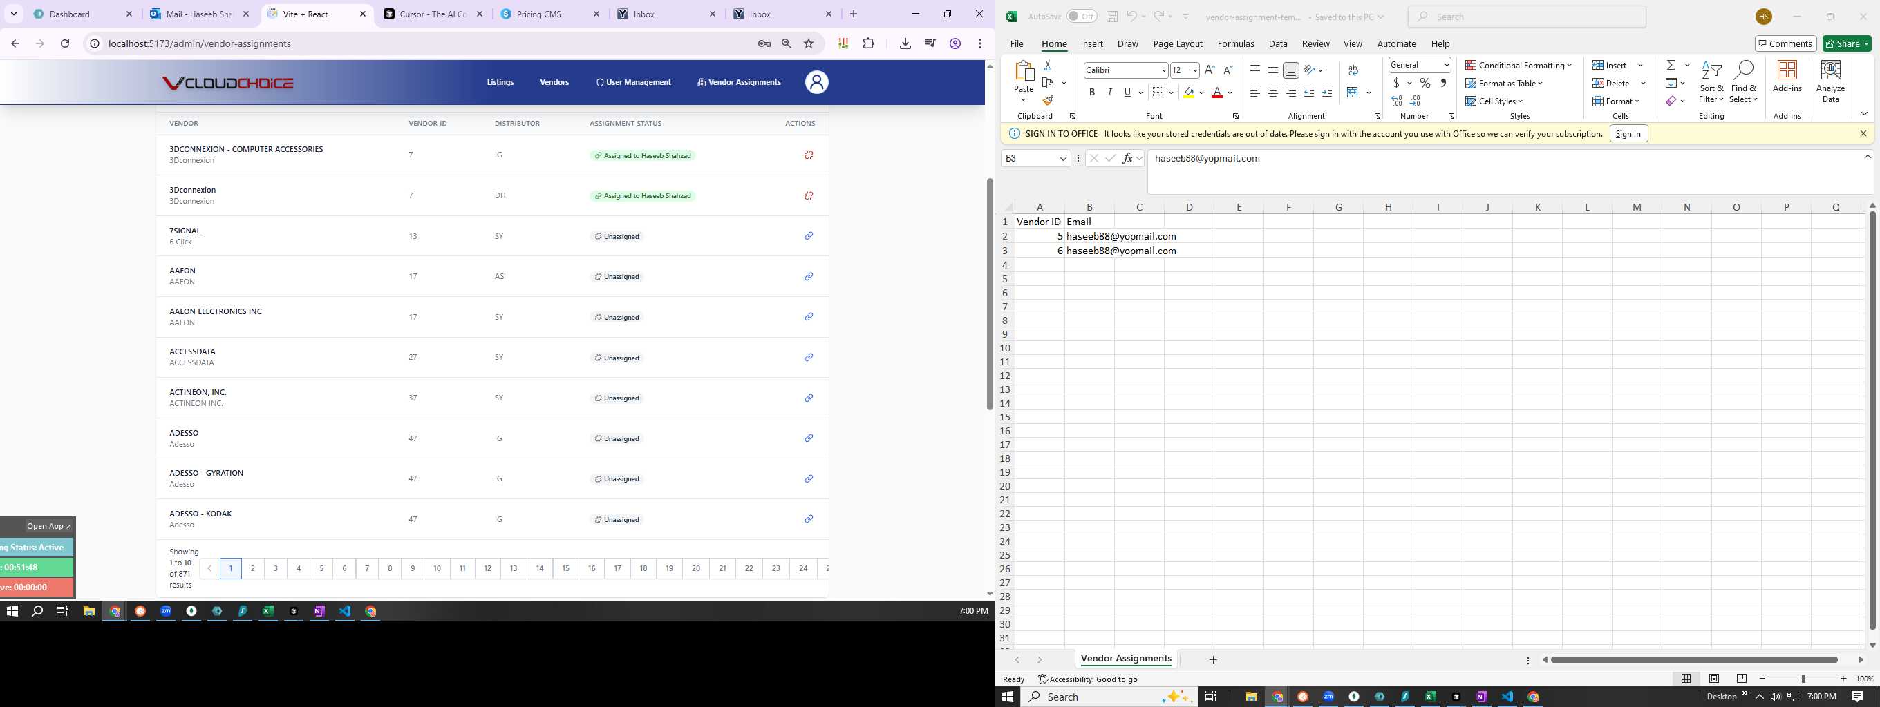Image resolution: width=1880 pixels, height=707 pixels.
Task: Click the Fill Color bucket icon
Action: tap(1189, 93)
